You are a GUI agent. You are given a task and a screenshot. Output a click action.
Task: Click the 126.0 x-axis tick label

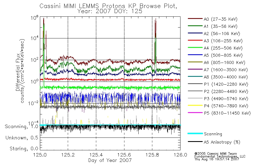click(x=180, y=155)
